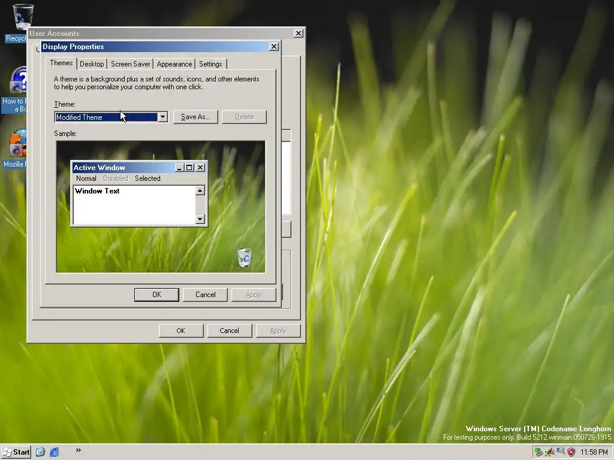This screenshot has height=460, width=614.
Task: Expand the Quick Launch overflow chevron
Action: (x=79, y=450)
